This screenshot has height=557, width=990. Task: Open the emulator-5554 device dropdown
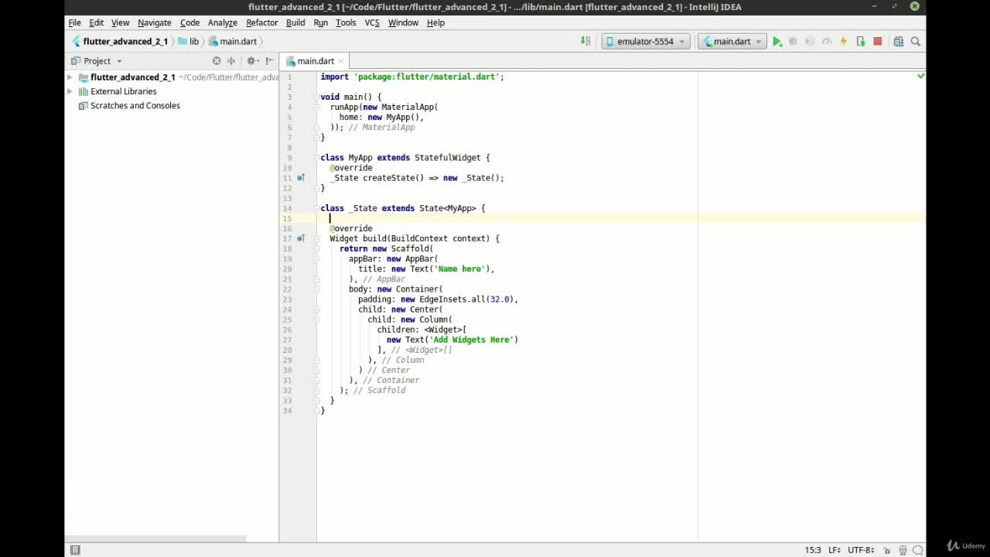(646, 42)
